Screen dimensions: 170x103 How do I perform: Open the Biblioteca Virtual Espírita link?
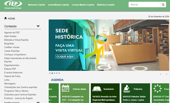(x=16, y=40)
